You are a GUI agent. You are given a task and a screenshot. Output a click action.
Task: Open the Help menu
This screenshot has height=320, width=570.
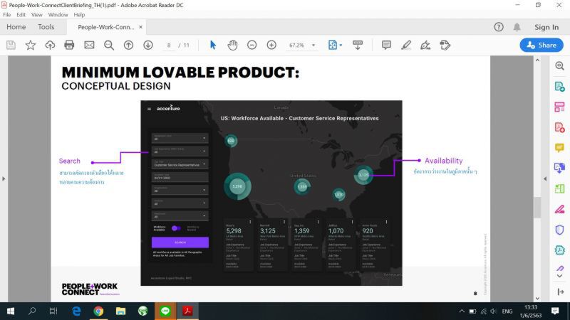click(79, 15)
